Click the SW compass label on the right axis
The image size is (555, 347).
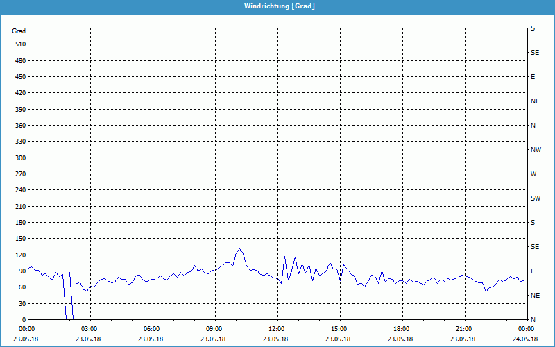coord(535,198)
